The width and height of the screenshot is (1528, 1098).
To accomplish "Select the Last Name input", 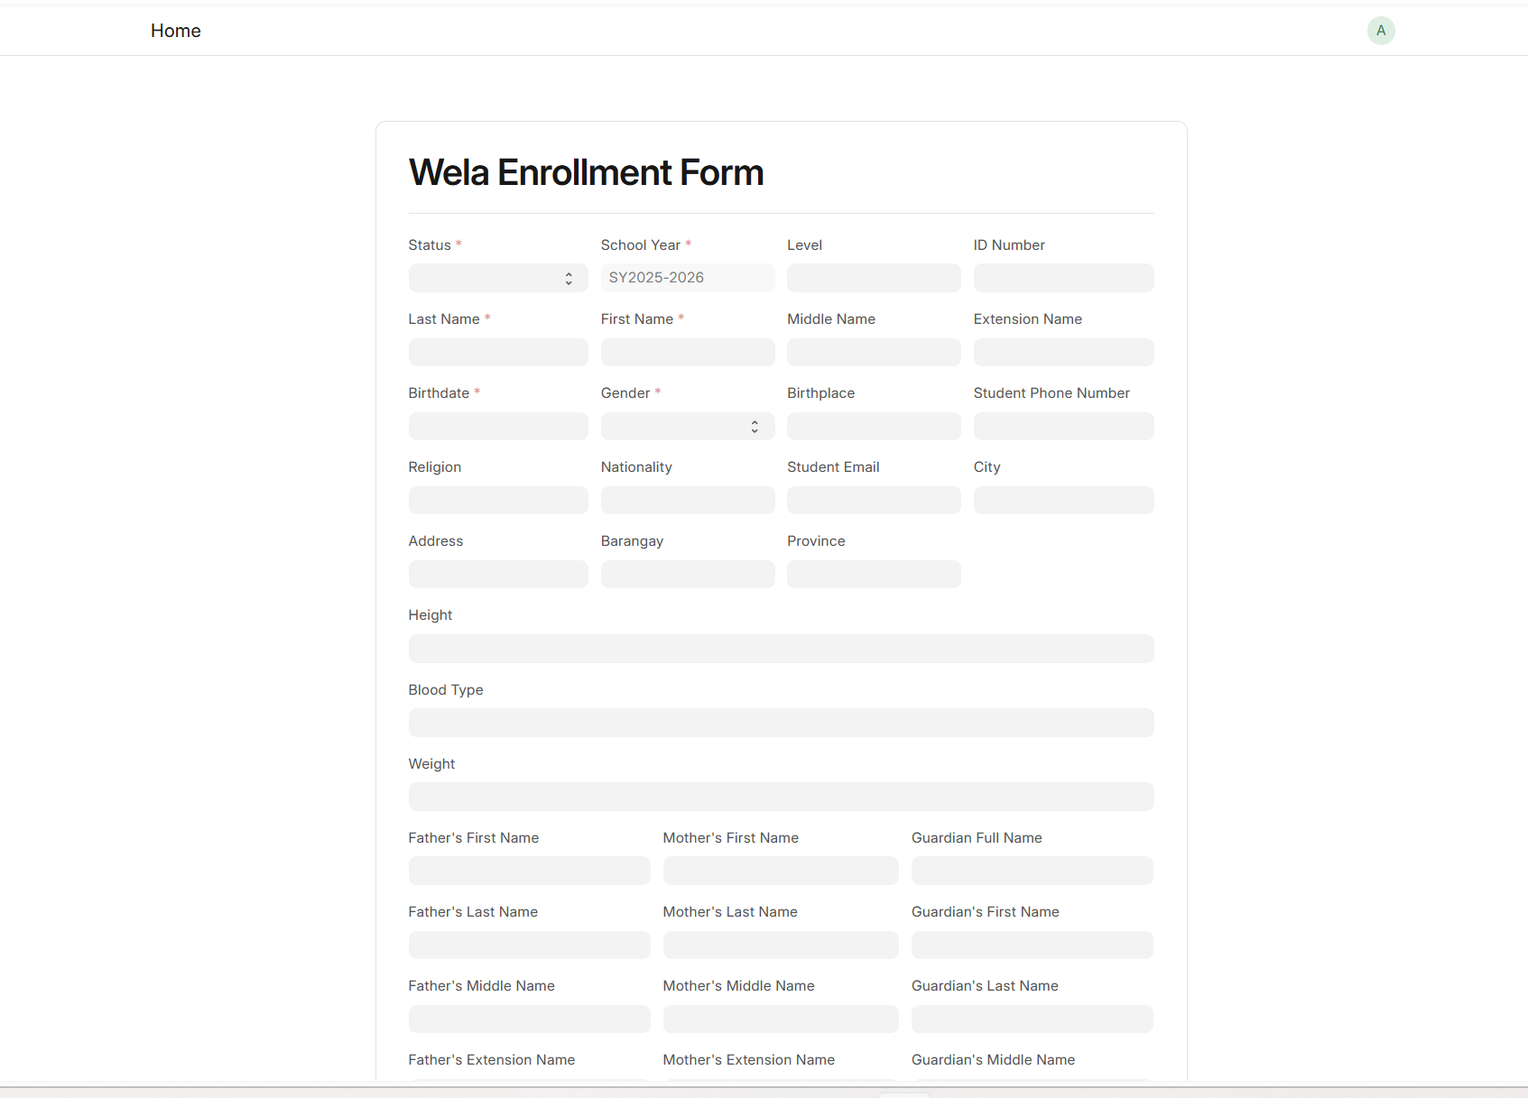I will (497, 352).
